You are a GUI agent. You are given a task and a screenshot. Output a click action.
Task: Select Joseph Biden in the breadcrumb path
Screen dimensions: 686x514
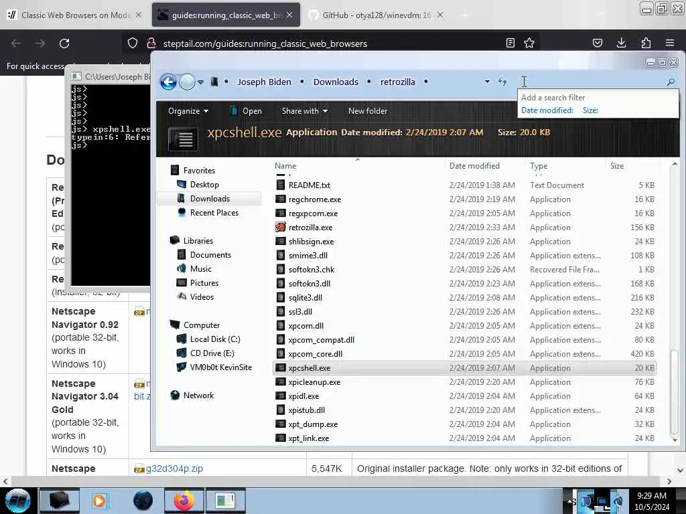pyautogui.click(x=264, y=82)
